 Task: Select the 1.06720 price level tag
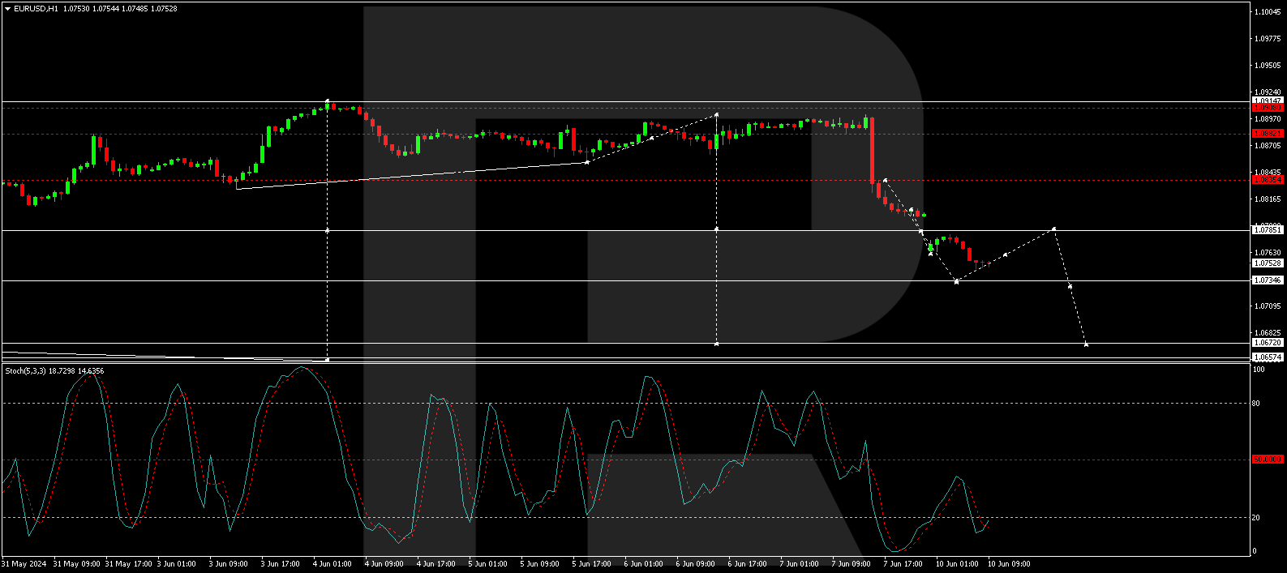(1268, 343)
